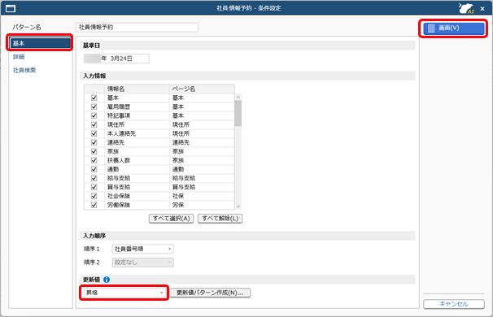Click the キャンセル button
Viewport: 493px width, 317px height.
pyautogui.click(x=454, y=304)
